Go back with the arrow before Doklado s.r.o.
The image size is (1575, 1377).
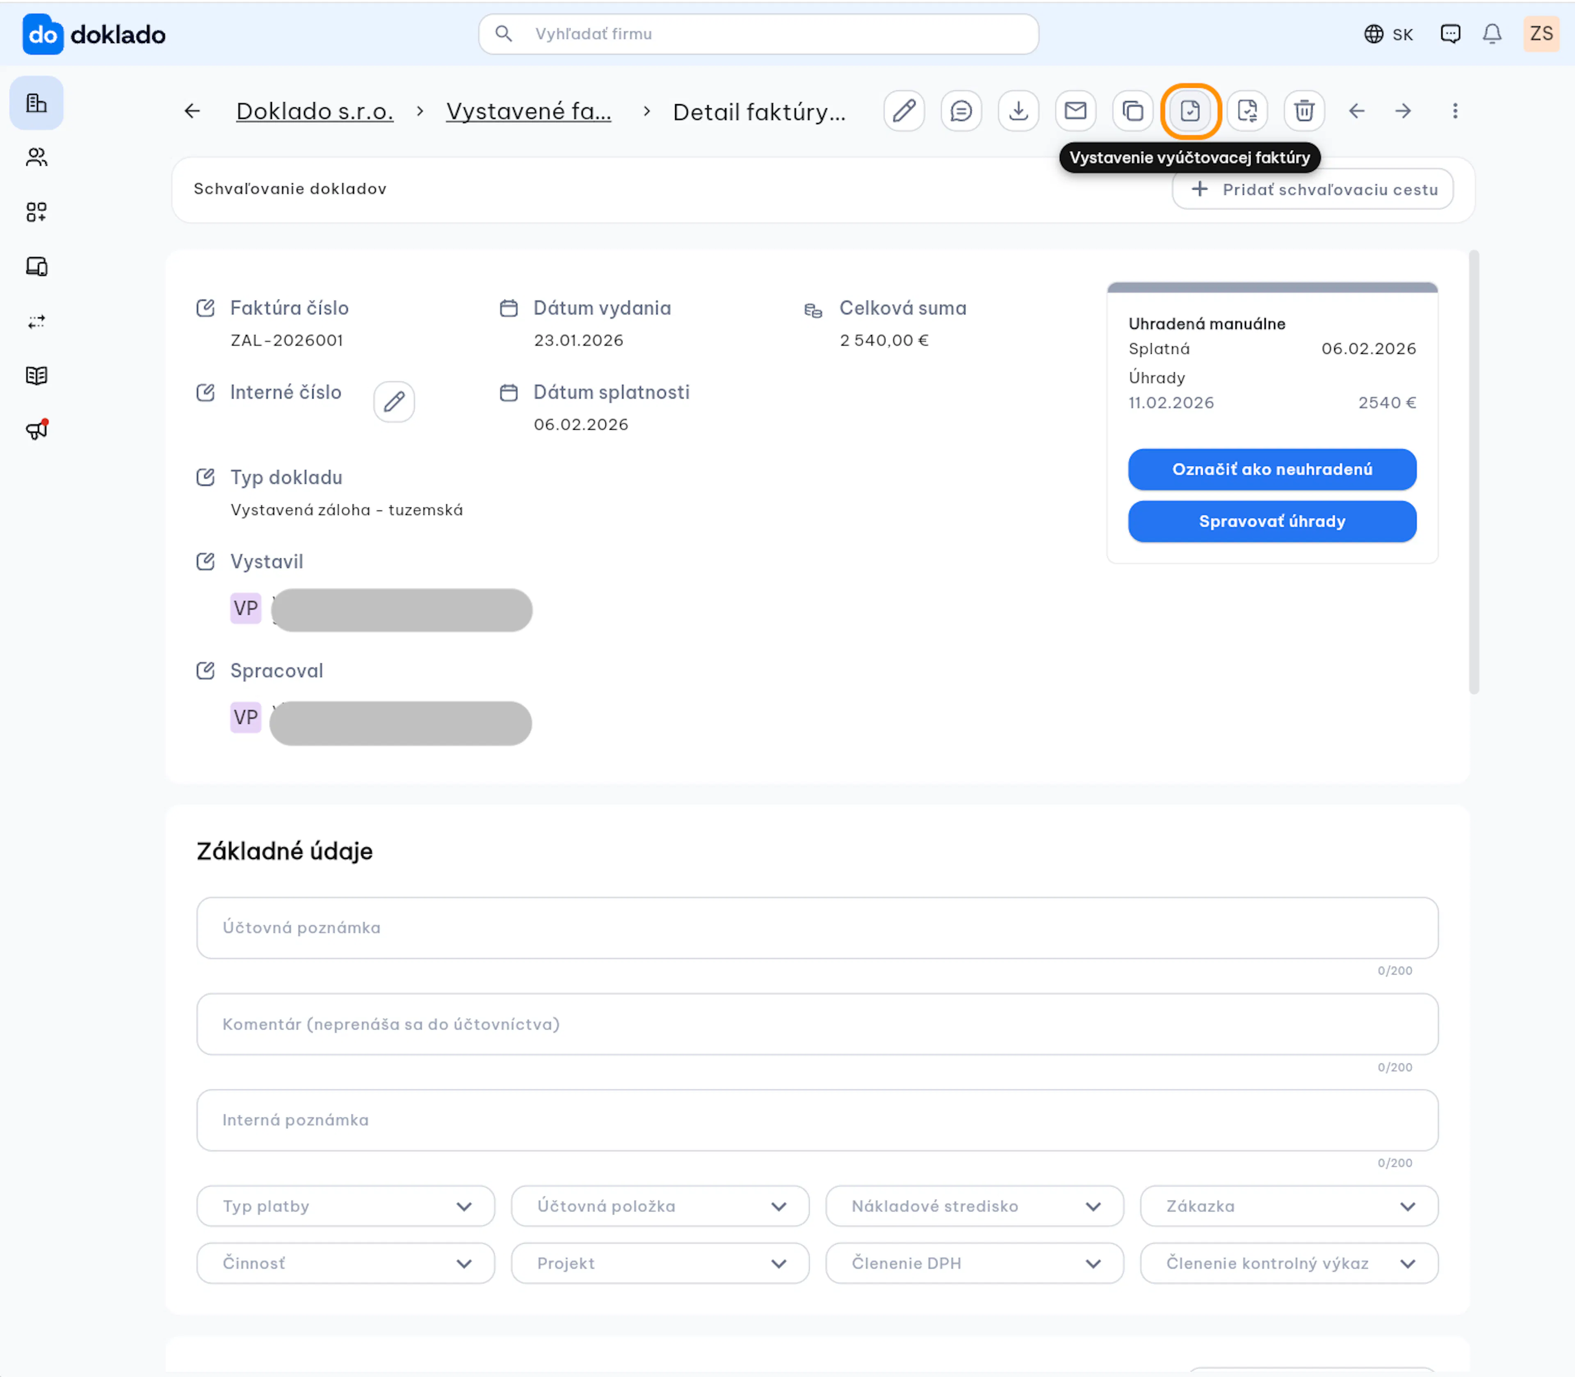[192, 112]
